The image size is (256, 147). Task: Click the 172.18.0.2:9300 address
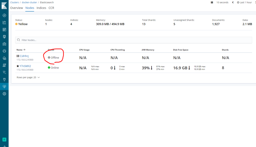click(x=25, y=60)
